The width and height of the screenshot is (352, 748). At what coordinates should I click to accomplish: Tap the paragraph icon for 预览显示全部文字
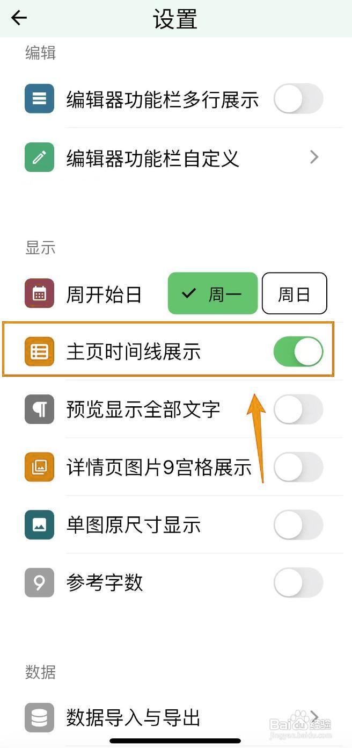(x=38, y=409)
